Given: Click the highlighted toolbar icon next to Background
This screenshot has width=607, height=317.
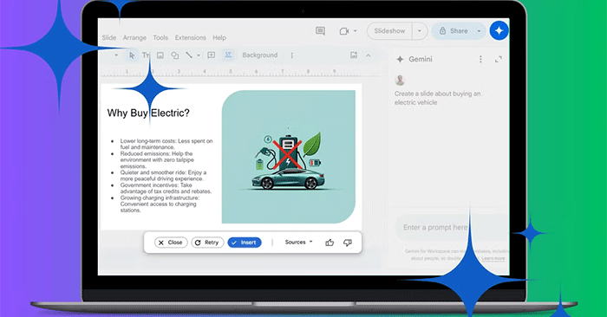Looking at the screenshot, I should [228, 55].
